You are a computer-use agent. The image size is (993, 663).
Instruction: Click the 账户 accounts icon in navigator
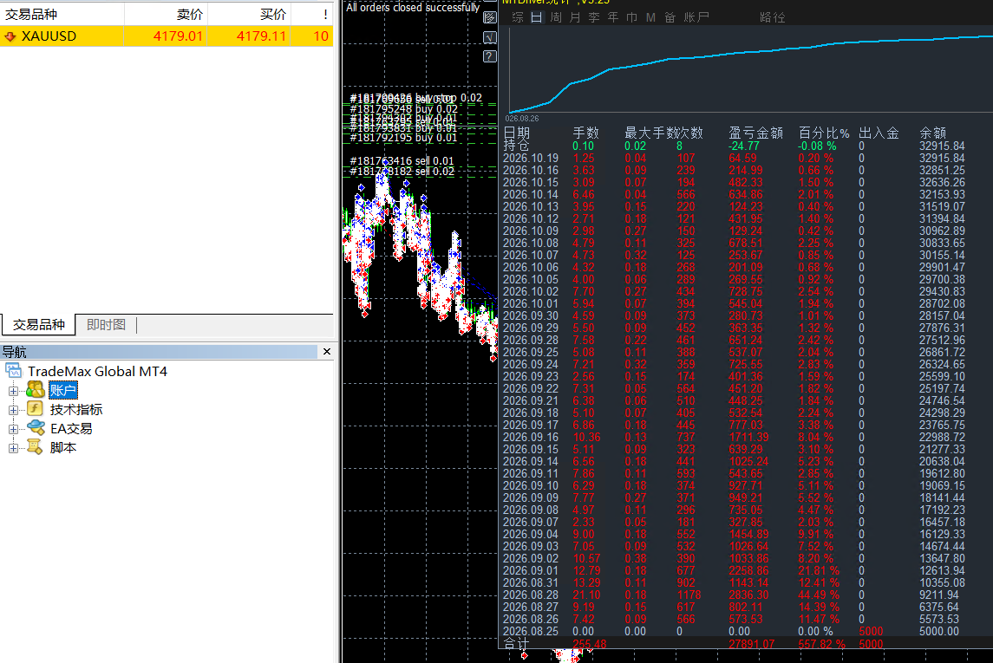coord(36,390)
